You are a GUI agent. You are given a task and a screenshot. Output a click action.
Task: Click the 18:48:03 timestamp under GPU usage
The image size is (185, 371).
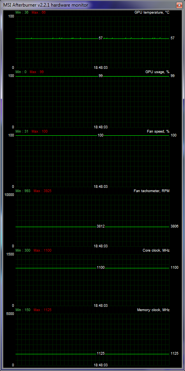[x=101, y=127]
